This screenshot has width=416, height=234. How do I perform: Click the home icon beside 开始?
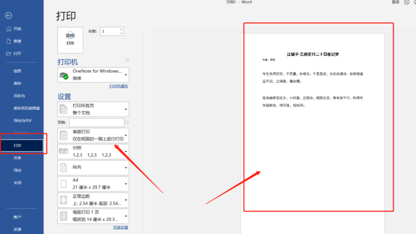9,29
